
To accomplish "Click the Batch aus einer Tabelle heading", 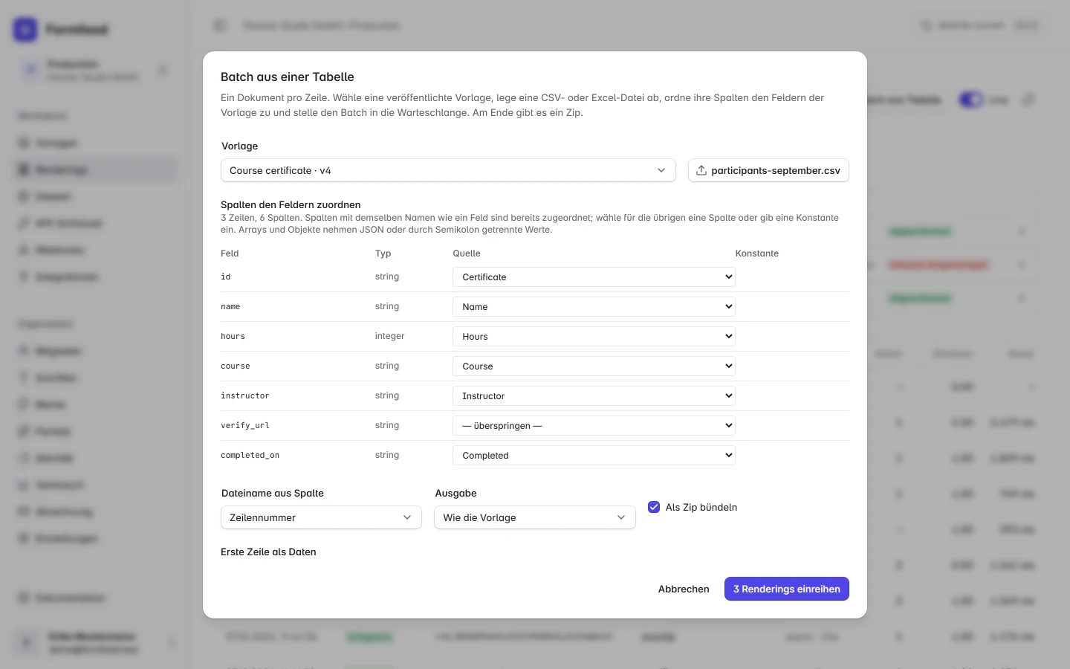I will click(x=288, y=77).
